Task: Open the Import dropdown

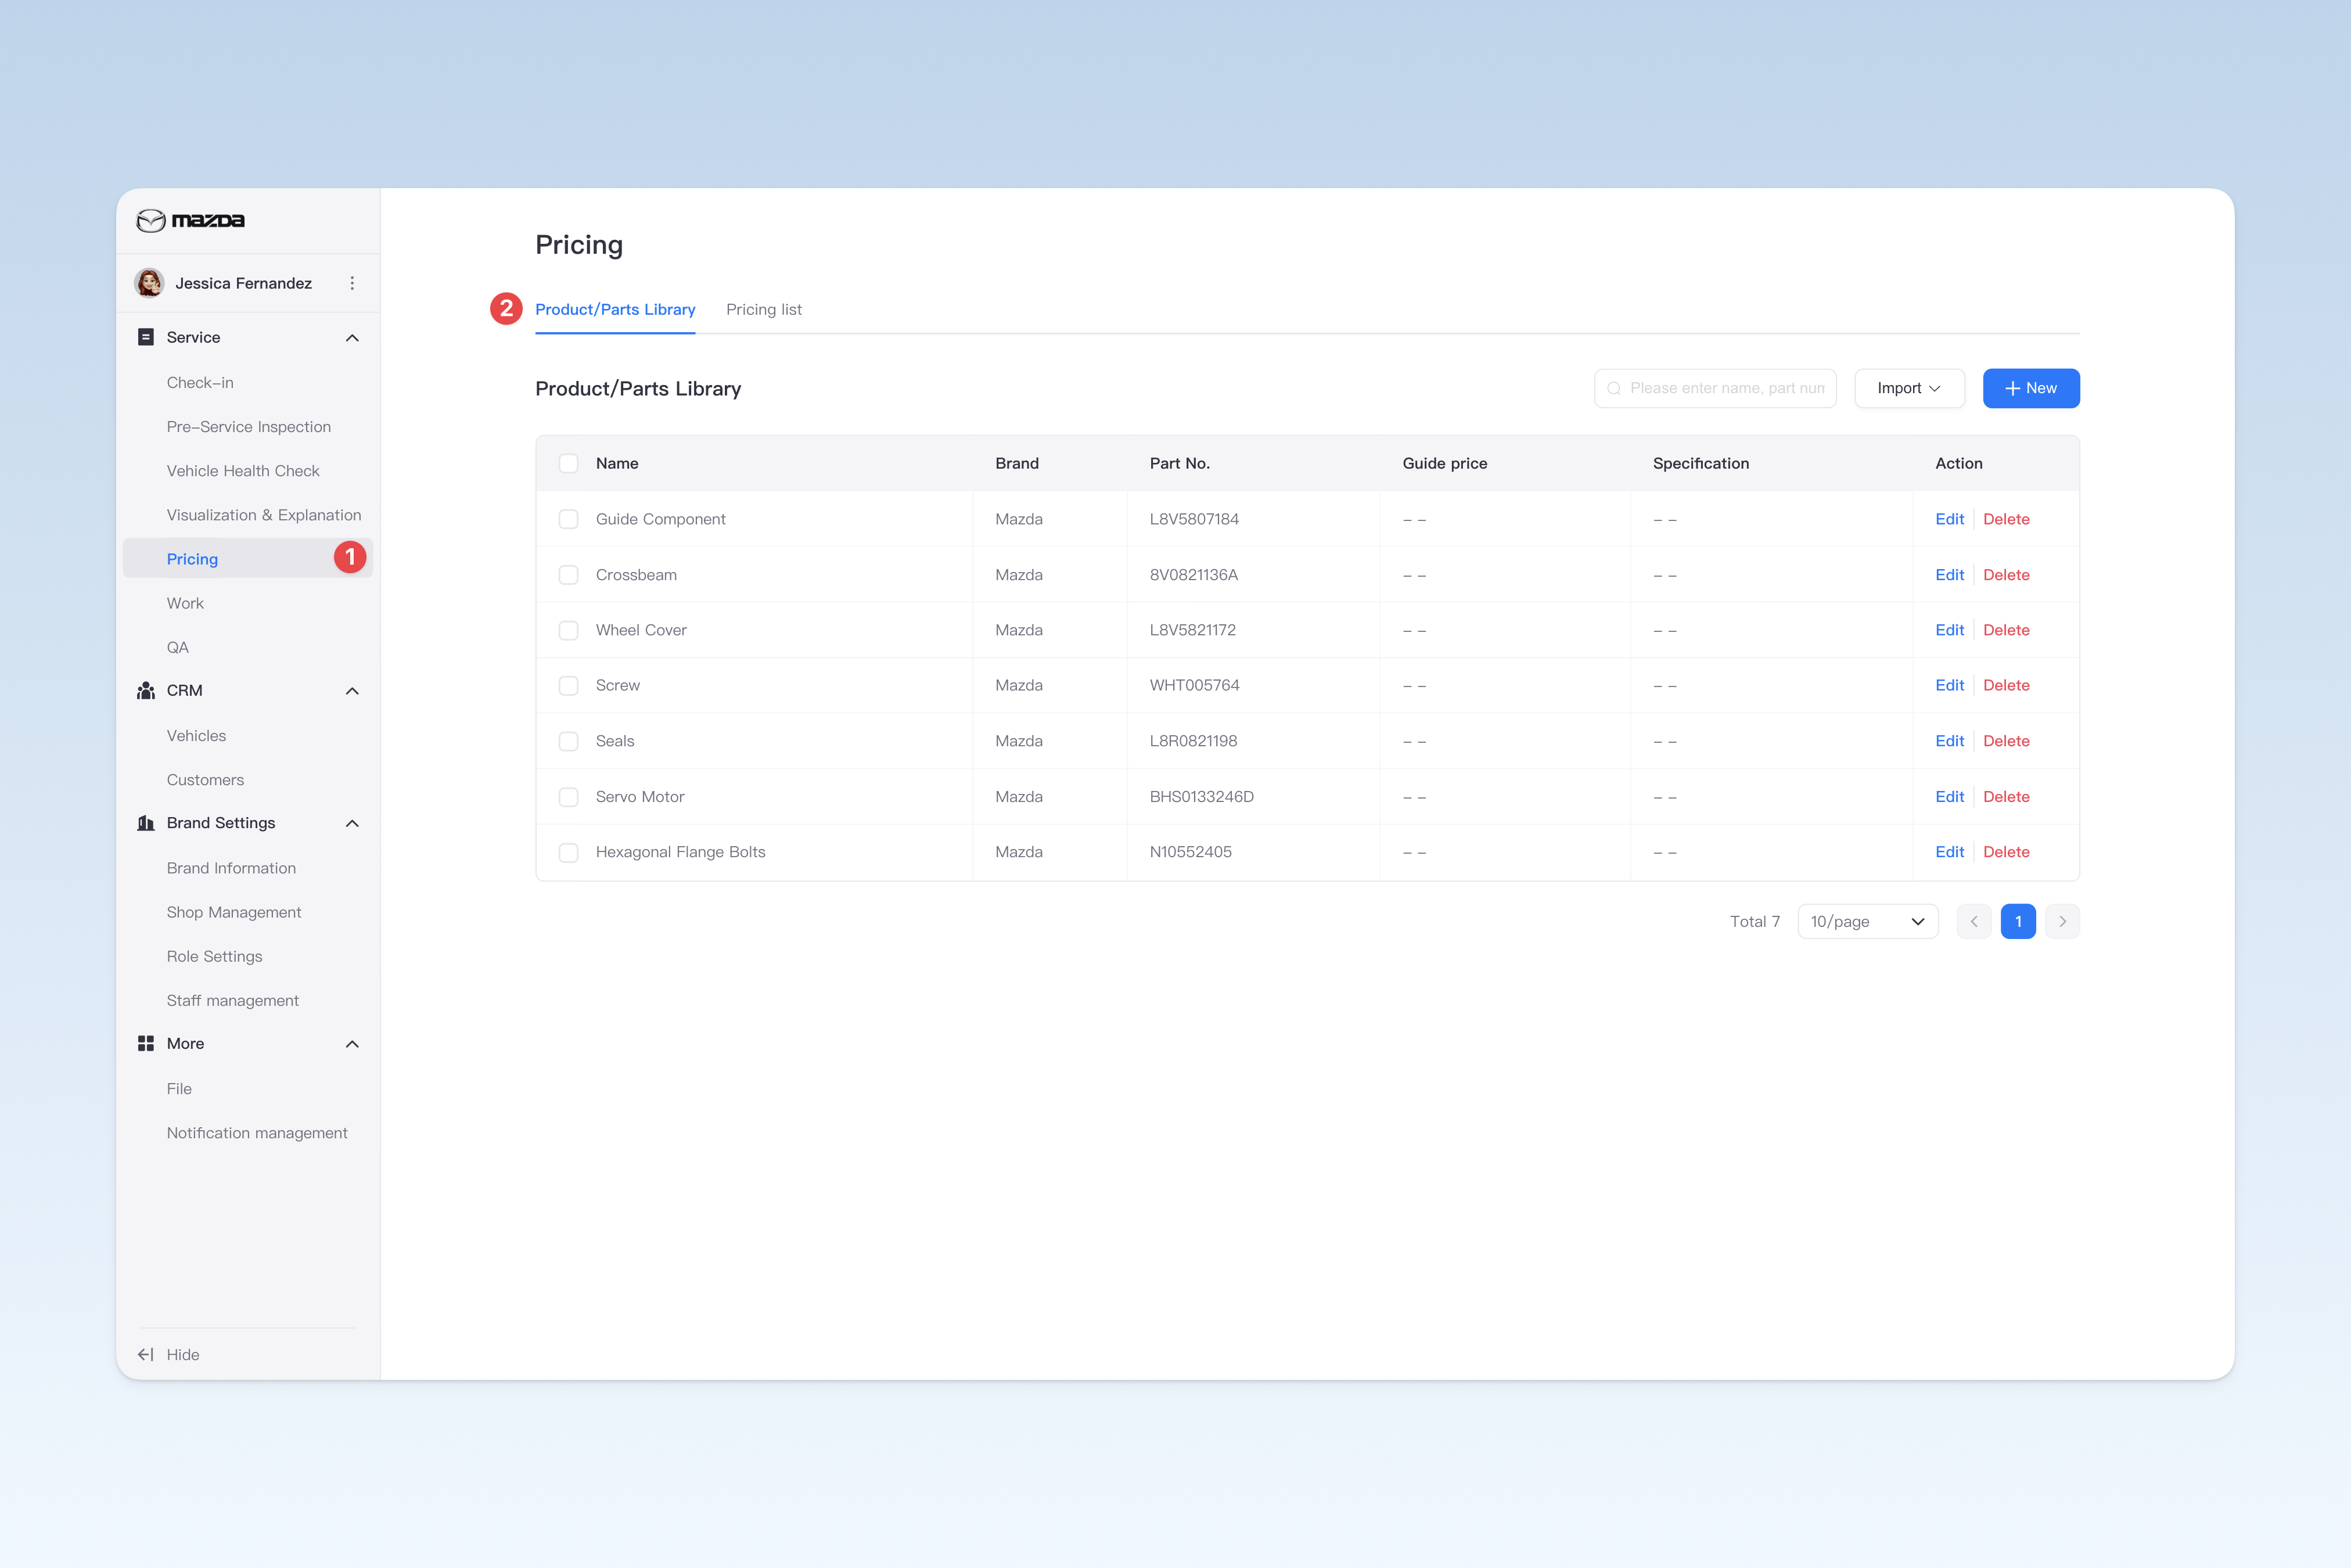Action: coord(1909,388)
